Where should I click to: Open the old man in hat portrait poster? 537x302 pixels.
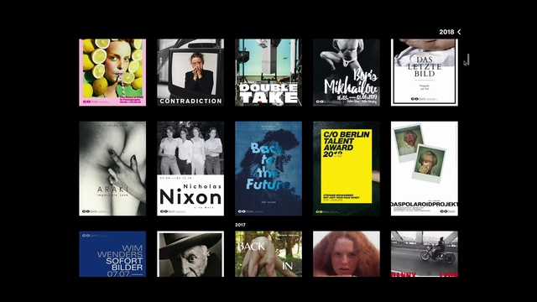(x=190, y=253)
